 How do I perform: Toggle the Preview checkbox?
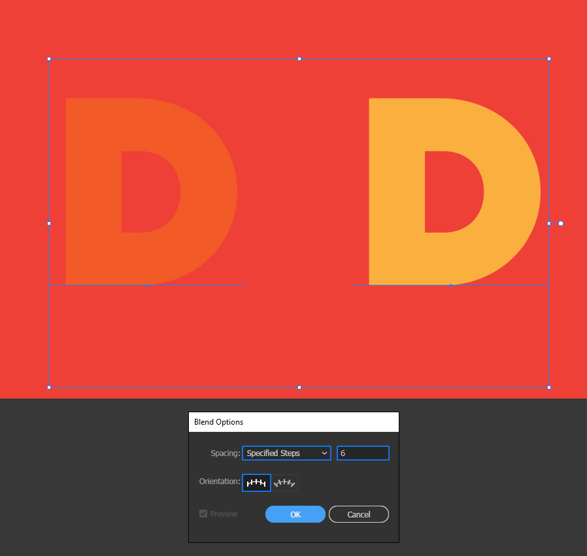coord(203,514)
